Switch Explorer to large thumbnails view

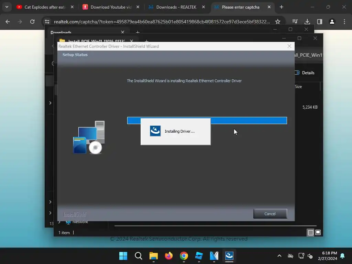click(x=318, y=232)
